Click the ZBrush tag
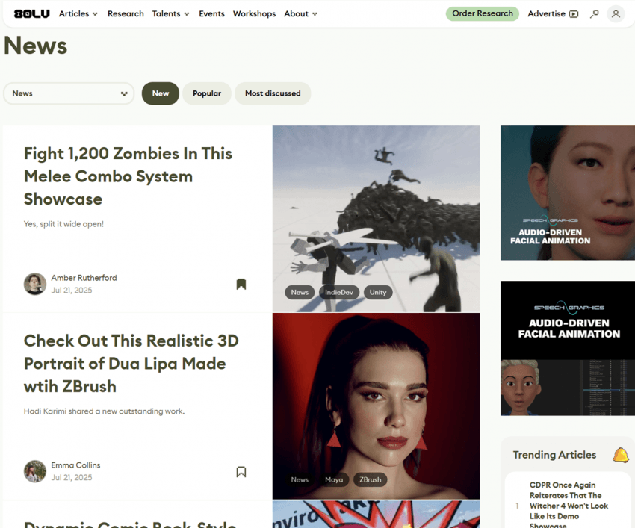Viewport: 635px width, 528px height. (370, 479)
